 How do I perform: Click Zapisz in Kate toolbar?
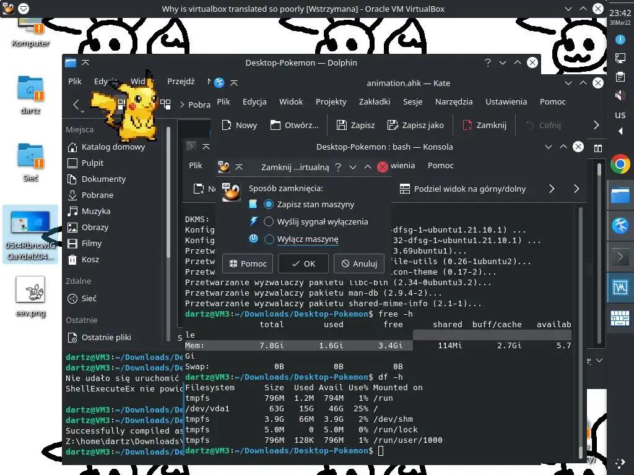click(x=355, y=125)
